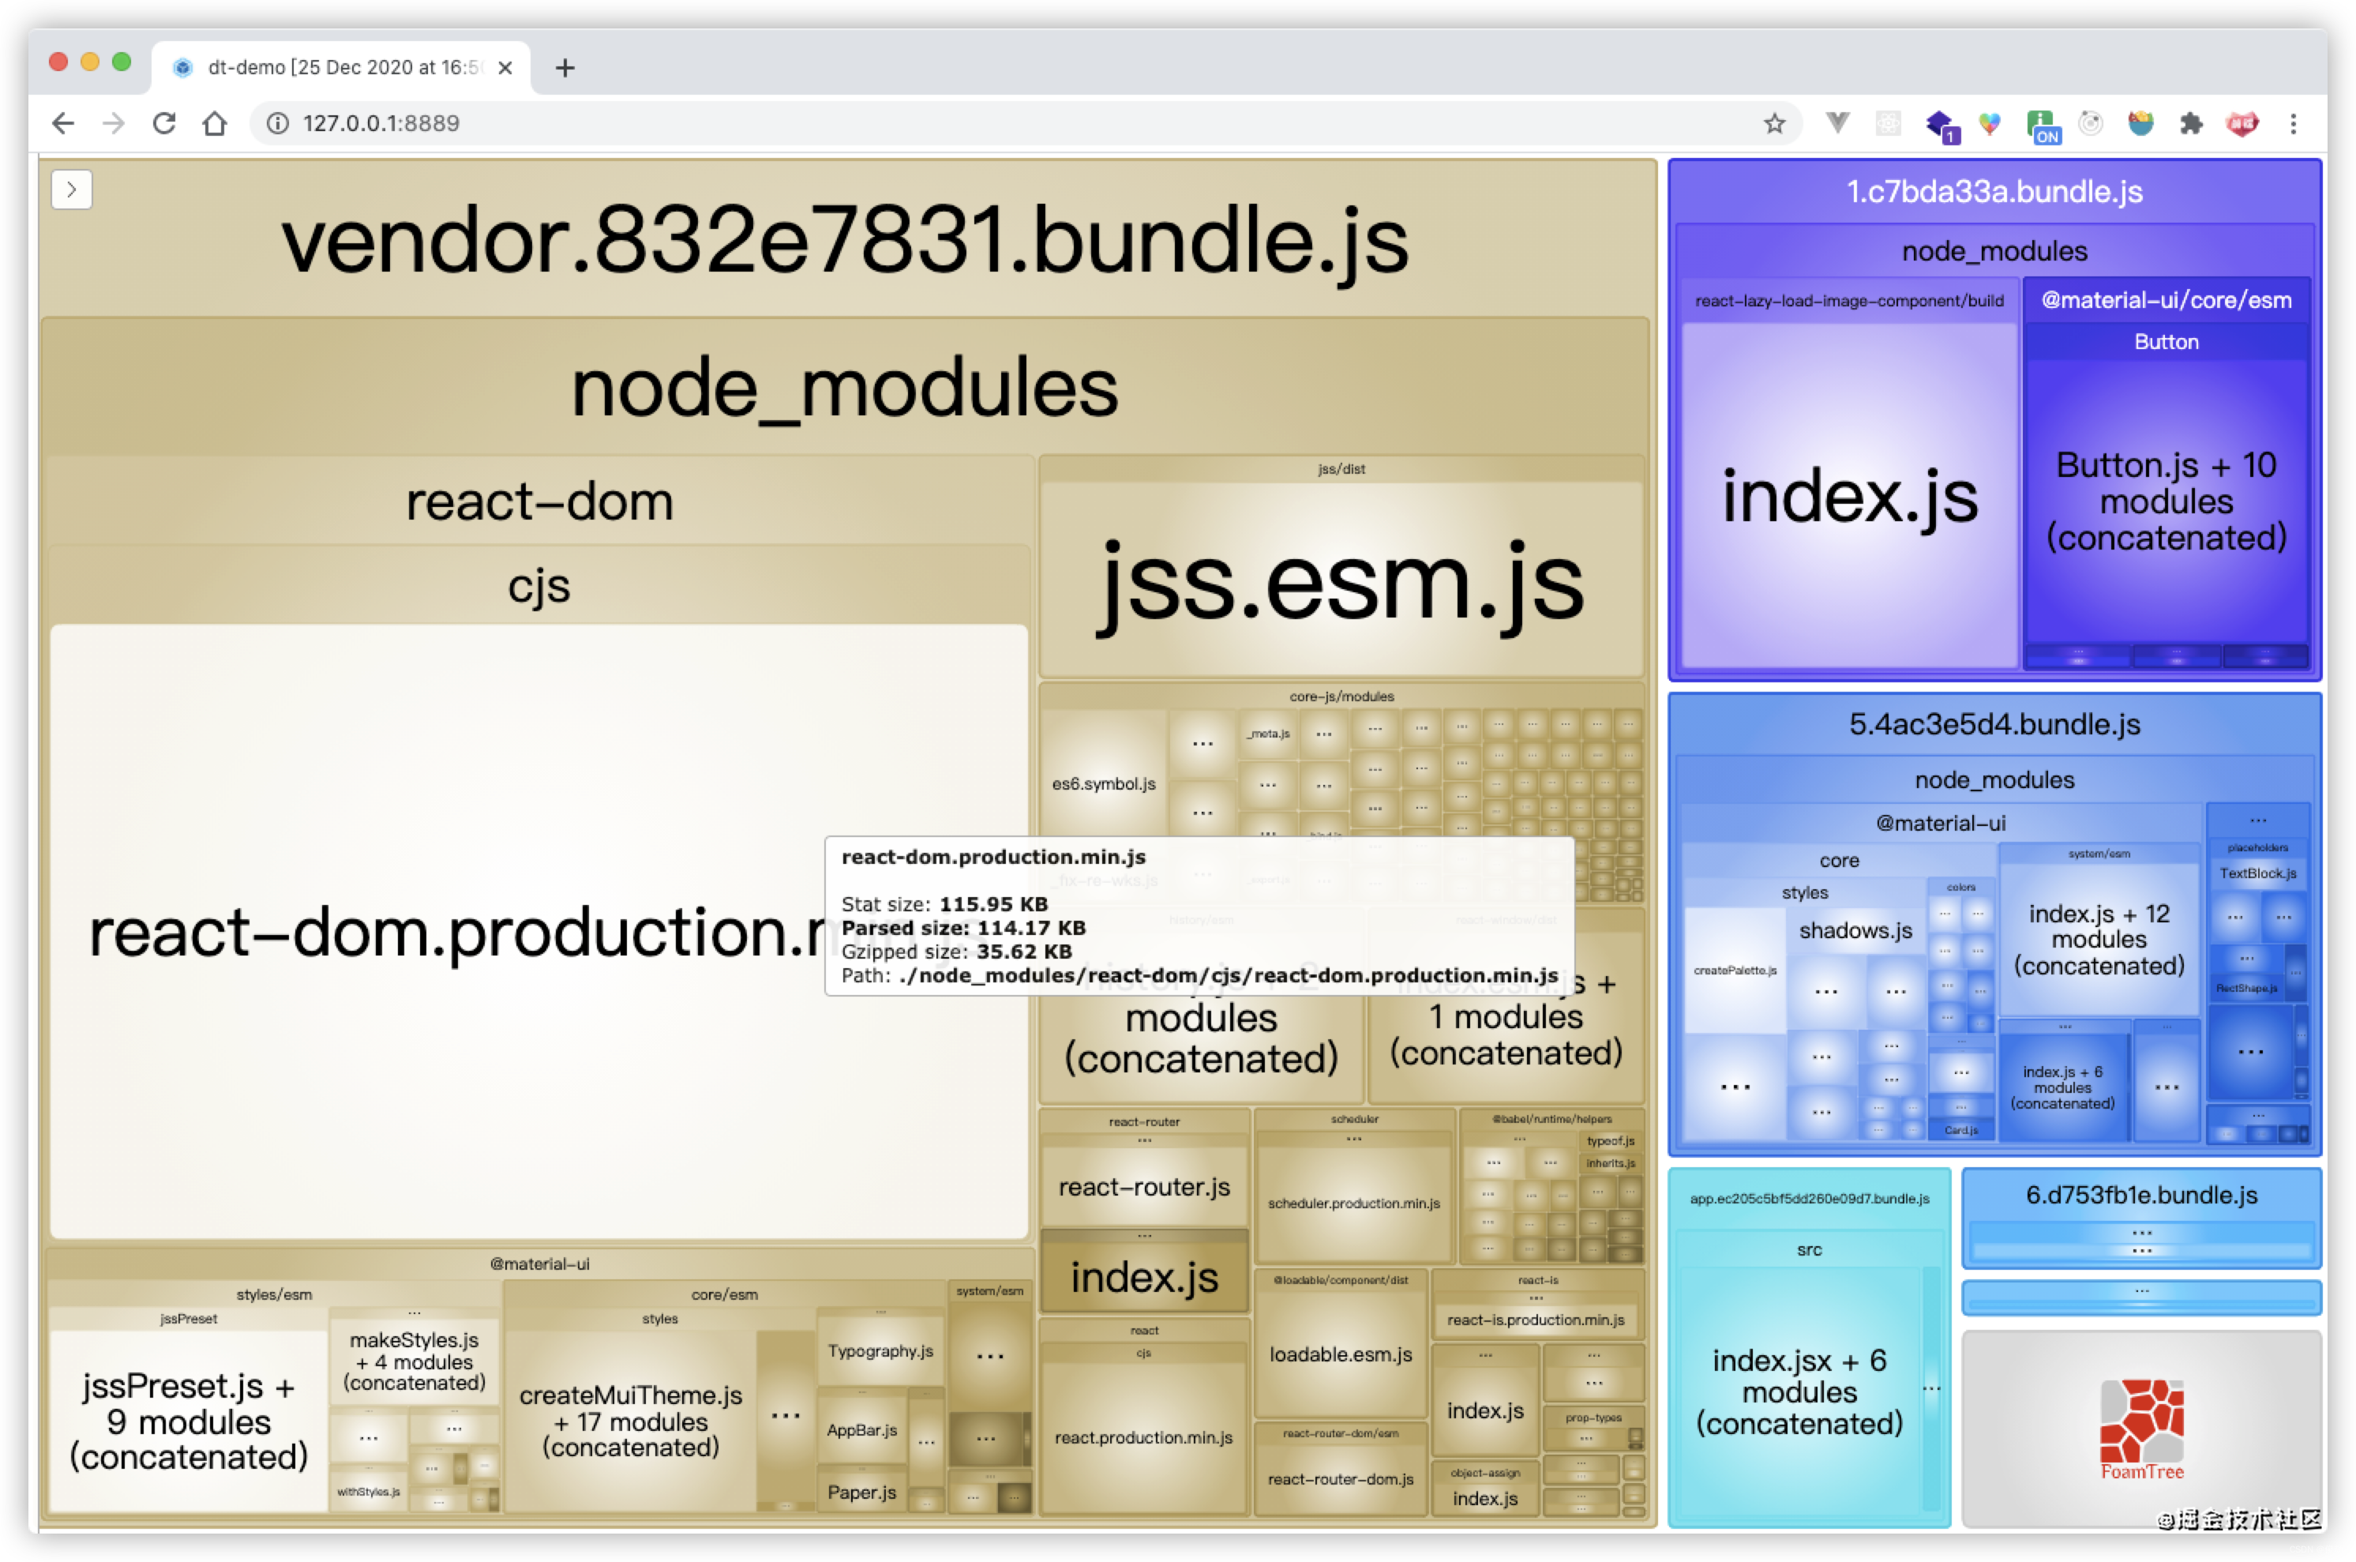
Task: Select Button.js + 10 modules tile
Action: tap(2166, 501)
